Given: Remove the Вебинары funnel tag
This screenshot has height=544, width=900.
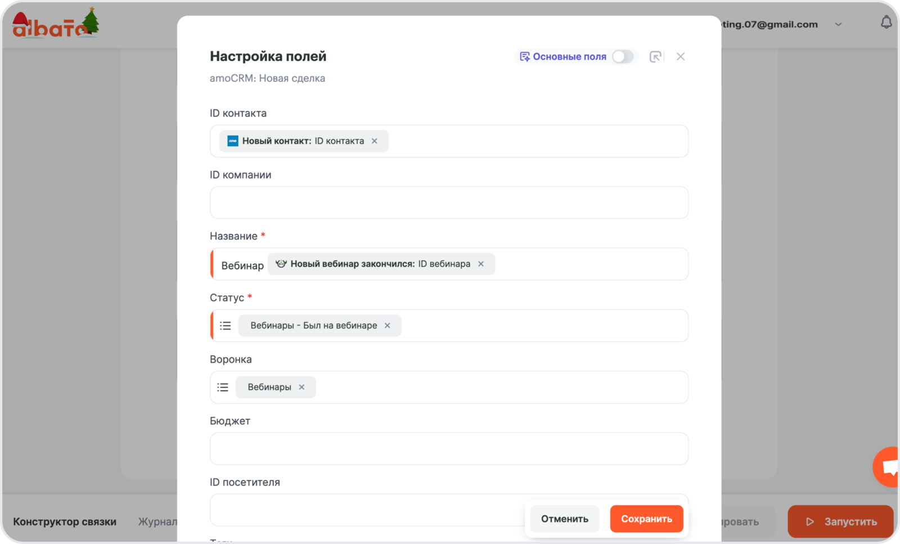Looking at the screenshot, I should 301,387.
